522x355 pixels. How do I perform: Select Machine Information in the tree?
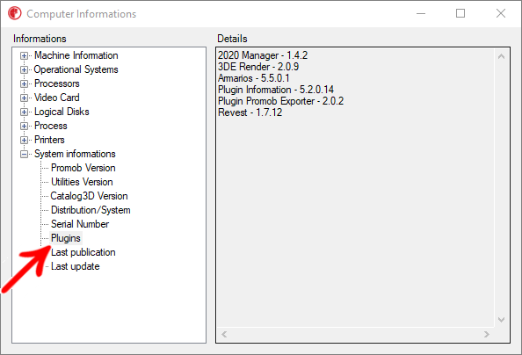[76, 55]
